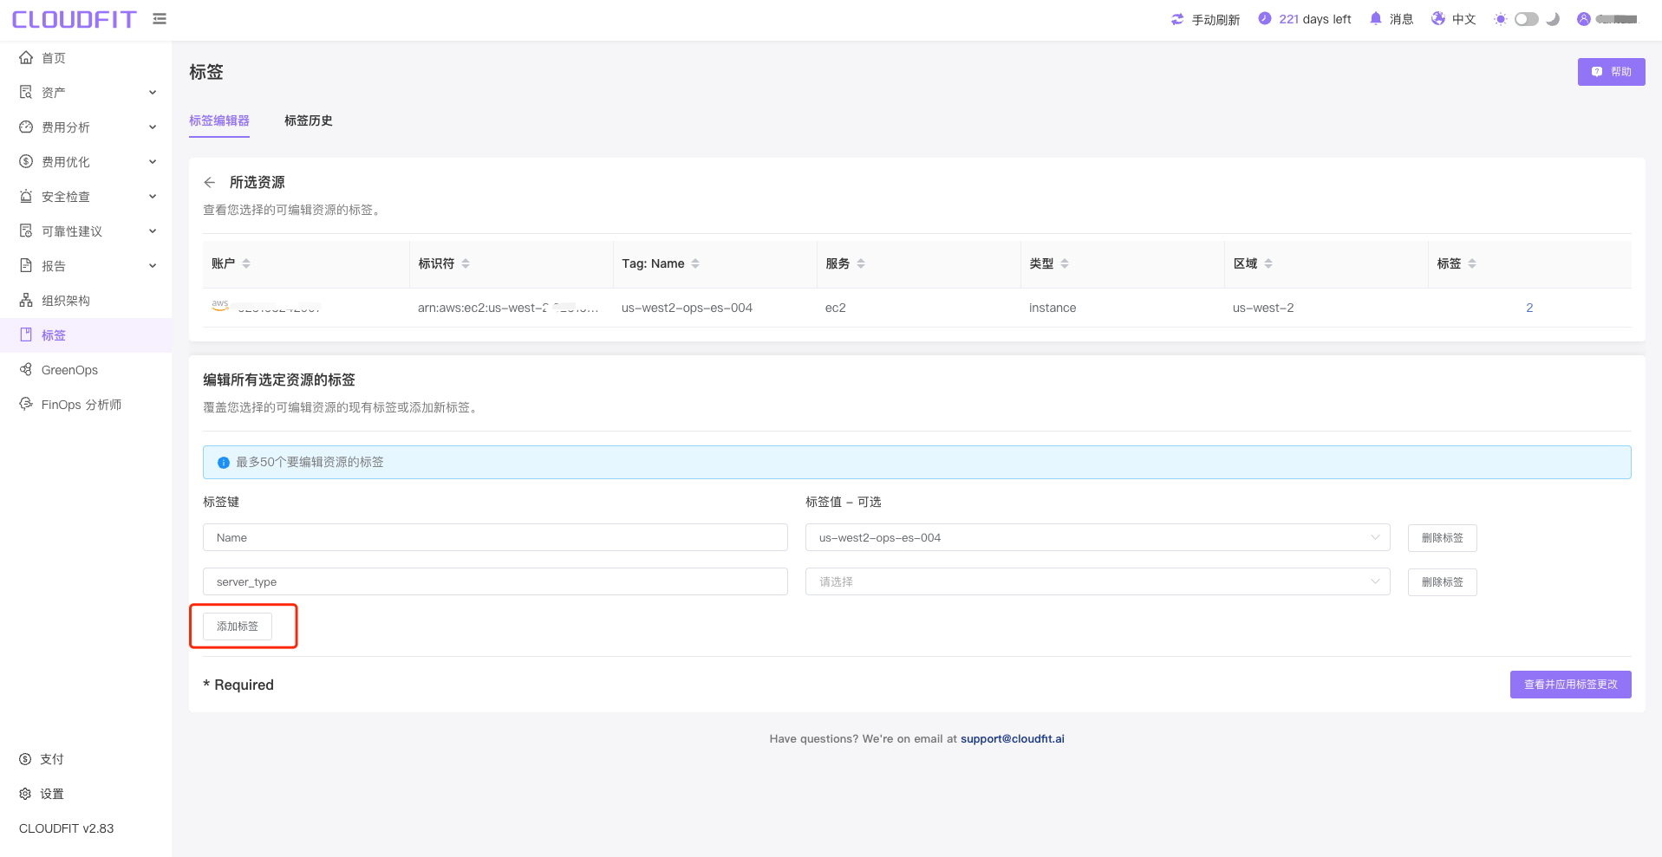Sort table by 区域 column

[1268, 263]
